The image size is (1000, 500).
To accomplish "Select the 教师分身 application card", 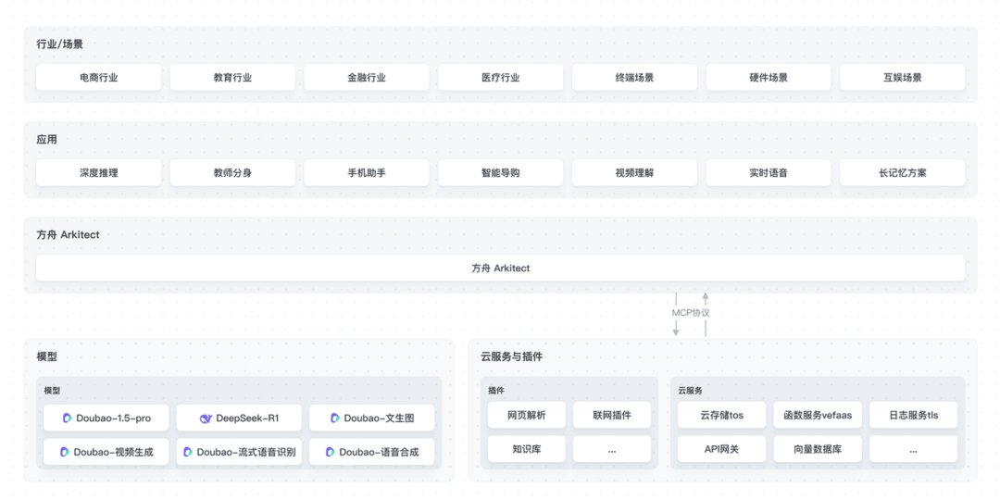I will click(x=232, y=172).
